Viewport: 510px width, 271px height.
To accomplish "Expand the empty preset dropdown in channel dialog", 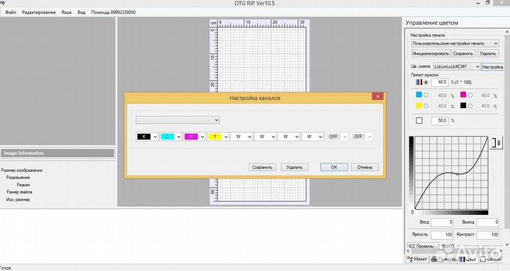I will pyautogui.click(x=178, y=120).
